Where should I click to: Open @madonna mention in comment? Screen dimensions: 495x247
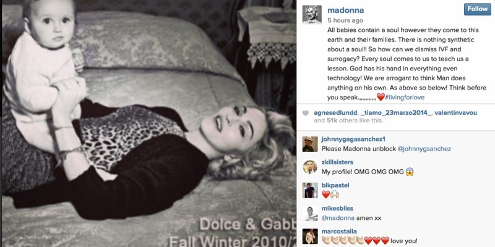(x=337, y=218)
